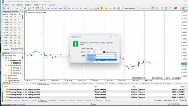The width and height of the screenshot is (188, 106).
Task: Open the Вставка menu
Action: click(20, 5)
